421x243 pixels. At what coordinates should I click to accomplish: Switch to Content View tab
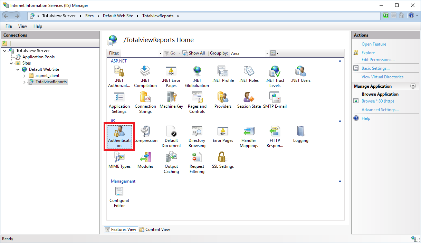point(154,229)
